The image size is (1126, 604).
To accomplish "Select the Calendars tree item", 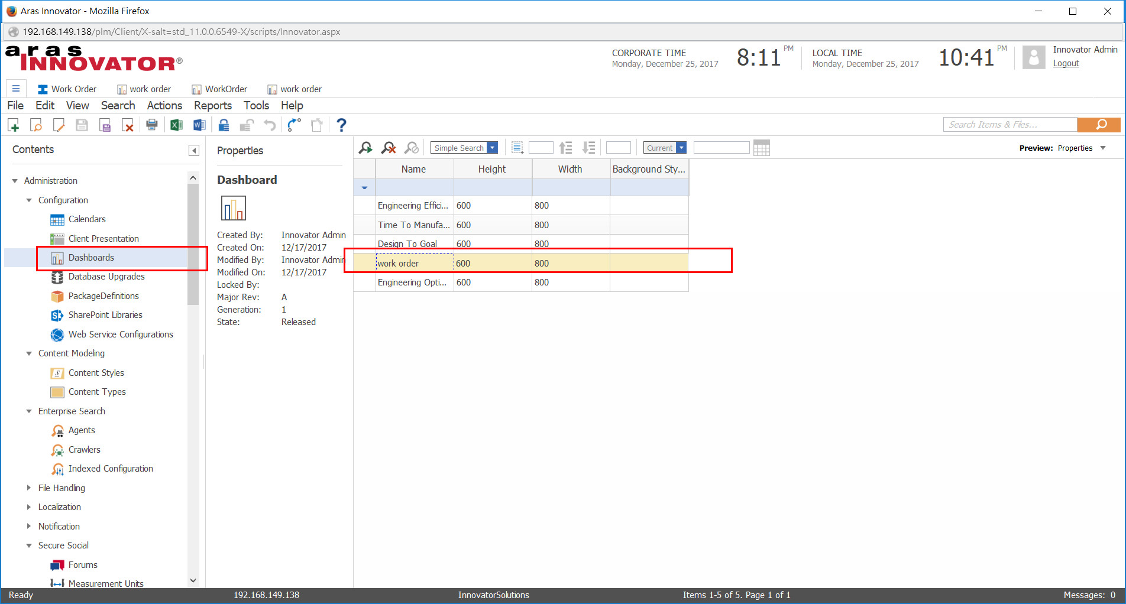I will coord(86,219).
